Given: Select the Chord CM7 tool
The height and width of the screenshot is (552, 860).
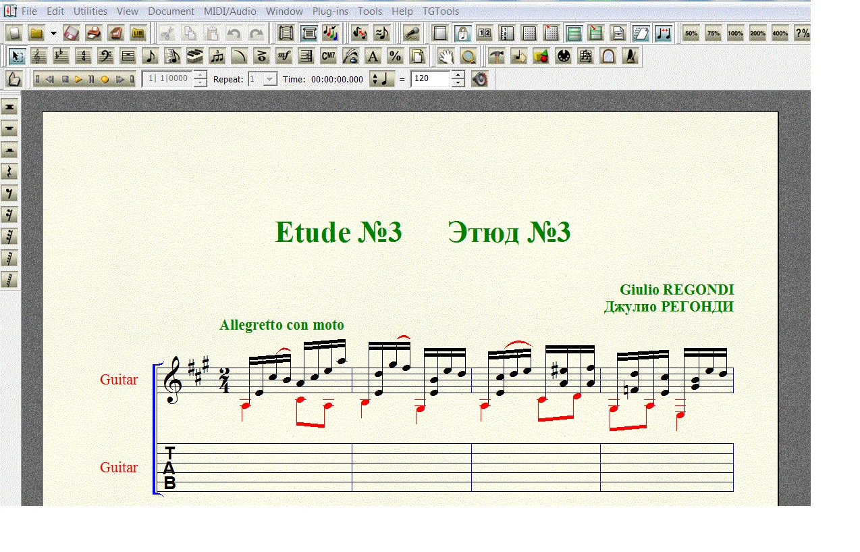Looking at the screenshot, I should (x=329, y=56).
